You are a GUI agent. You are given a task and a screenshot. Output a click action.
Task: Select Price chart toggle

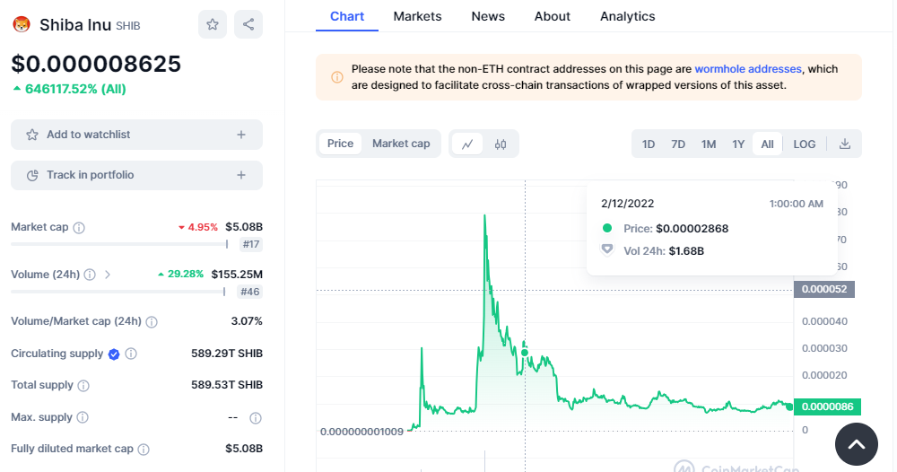pos(340,144)
